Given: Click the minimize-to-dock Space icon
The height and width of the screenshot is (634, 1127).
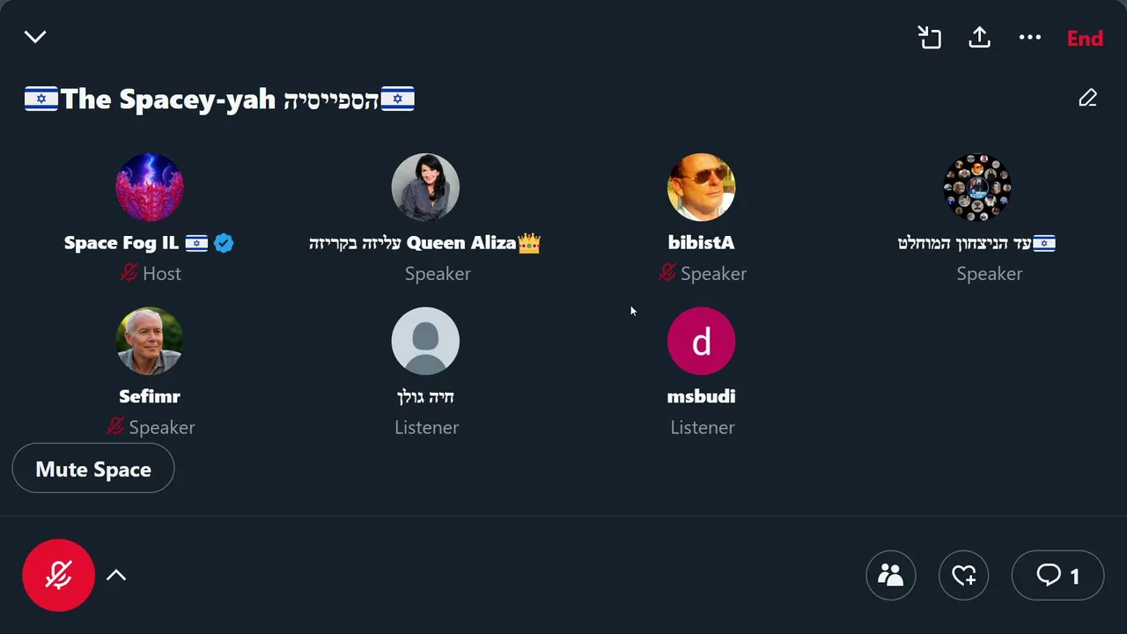Looking at the screenshot, I should [930, 37].
